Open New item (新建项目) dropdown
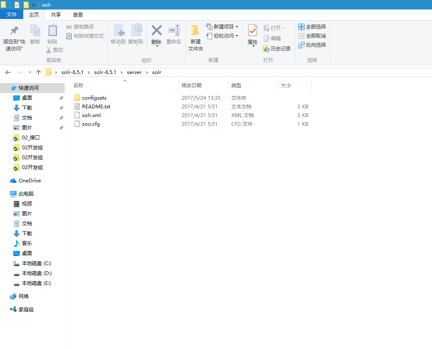The height and width of the screenshot is (349, 432). [x=222, y=26]
